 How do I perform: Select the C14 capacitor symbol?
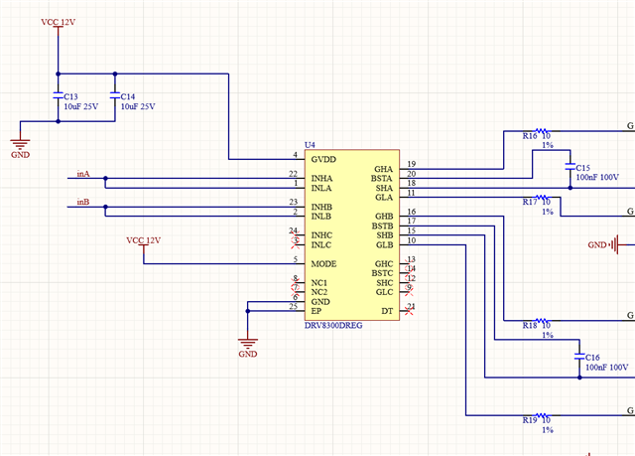115,95
